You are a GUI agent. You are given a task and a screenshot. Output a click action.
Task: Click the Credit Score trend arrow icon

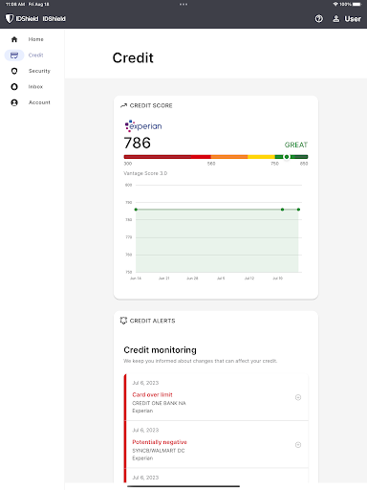pos(123,105)
